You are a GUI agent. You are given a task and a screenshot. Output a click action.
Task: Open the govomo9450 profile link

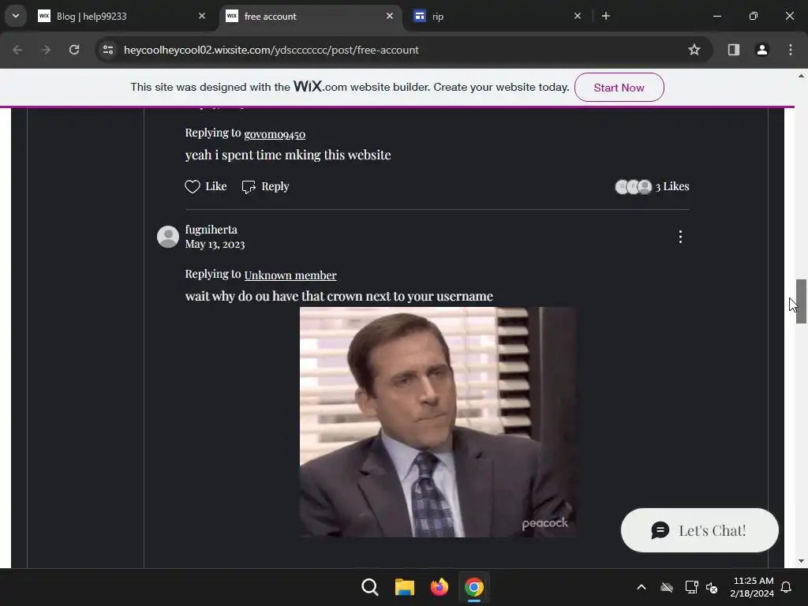pos(275,134)
